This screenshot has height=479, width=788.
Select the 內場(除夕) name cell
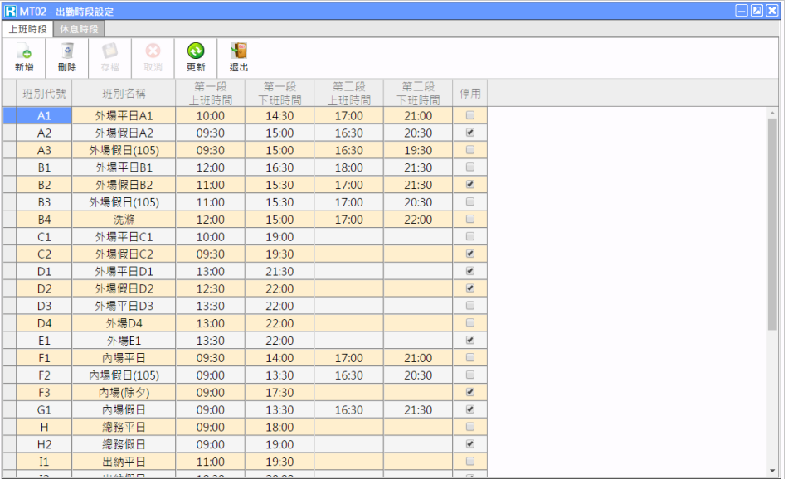coord(124,393)
